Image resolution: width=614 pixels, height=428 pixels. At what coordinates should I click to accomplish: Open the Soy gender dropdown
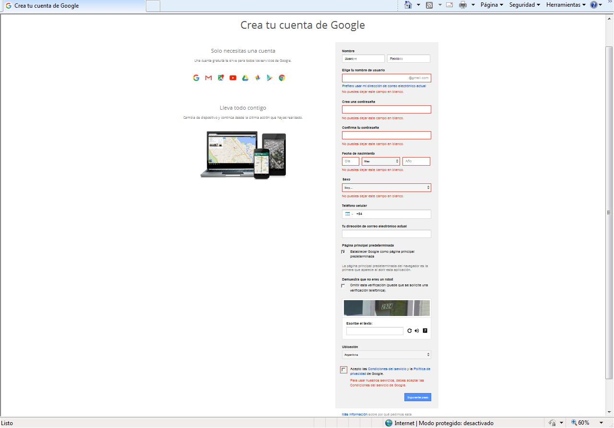click(x=386, y=187)
